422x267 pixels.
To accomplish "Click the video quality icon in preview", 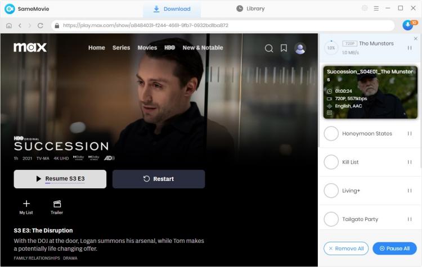I will click(329, 99).
